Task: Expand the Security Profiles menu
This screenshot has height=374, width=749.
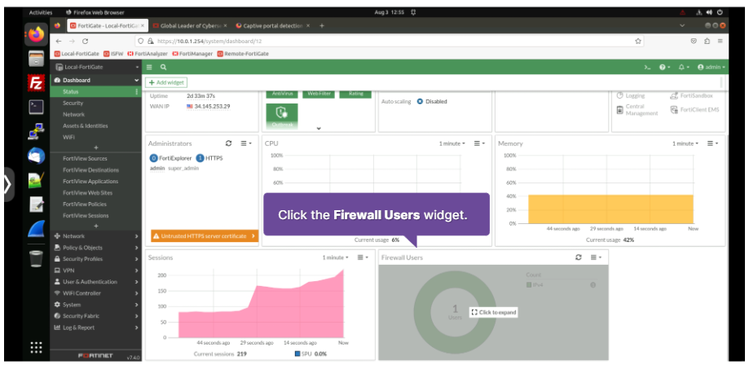Action: tap(96, 259)
